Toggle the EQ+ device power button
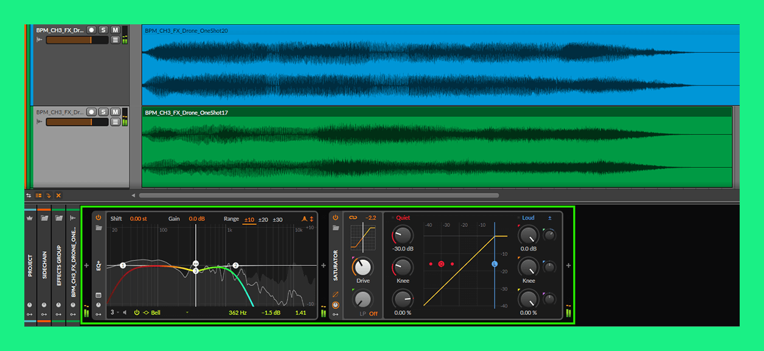Image resolution: width=764 pixels, height=351 pixels. 98,217
